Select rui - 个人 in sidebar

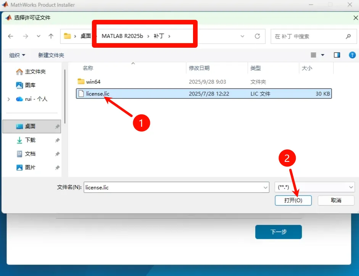tap(32, 99)
